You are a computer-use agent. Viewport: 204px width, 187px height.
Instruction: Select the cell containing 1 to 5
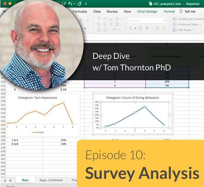pyautogui.click(x=15, y=140)
